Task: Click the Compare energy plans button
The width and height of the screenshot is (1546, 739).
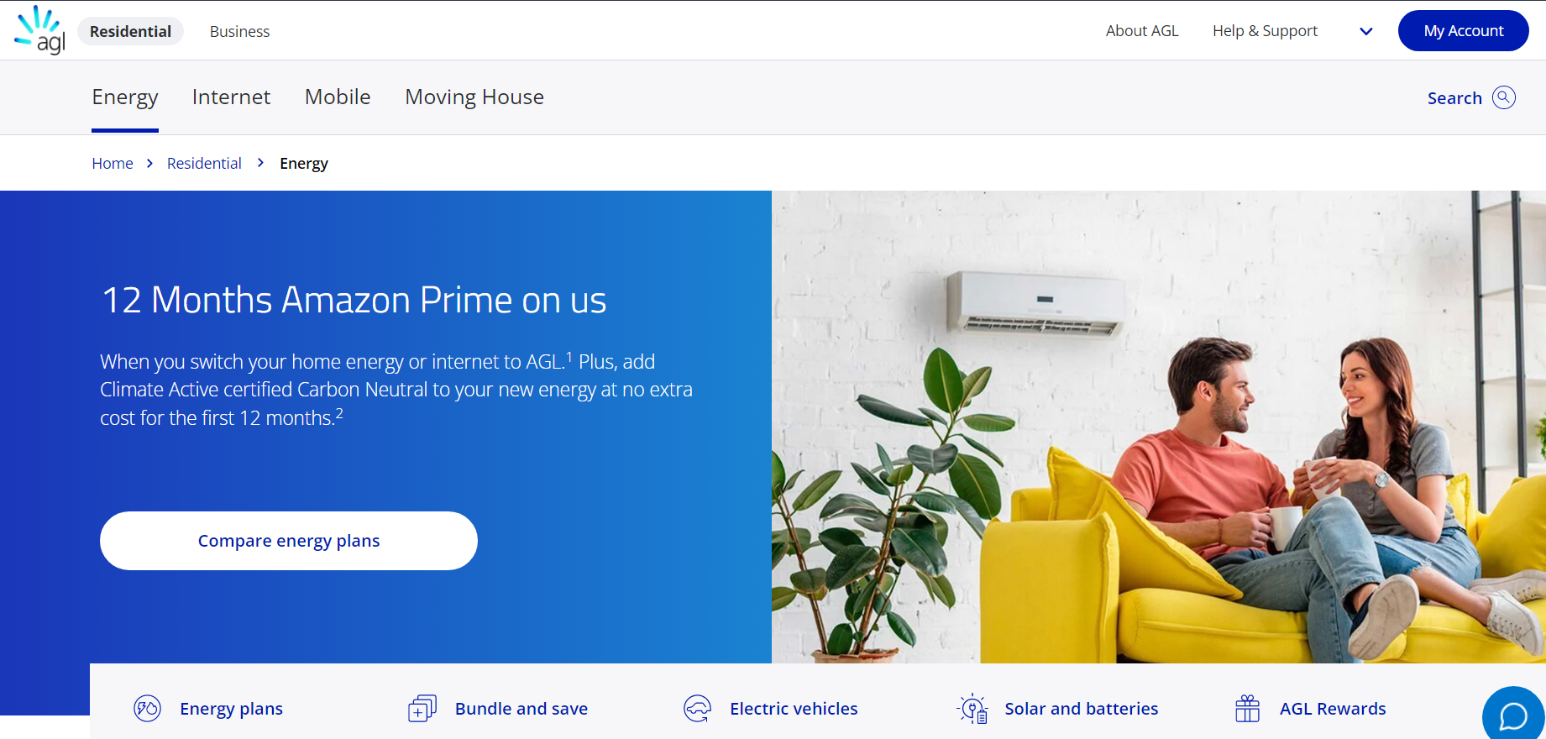Action: pyautogui.click(x=289, y=541)
